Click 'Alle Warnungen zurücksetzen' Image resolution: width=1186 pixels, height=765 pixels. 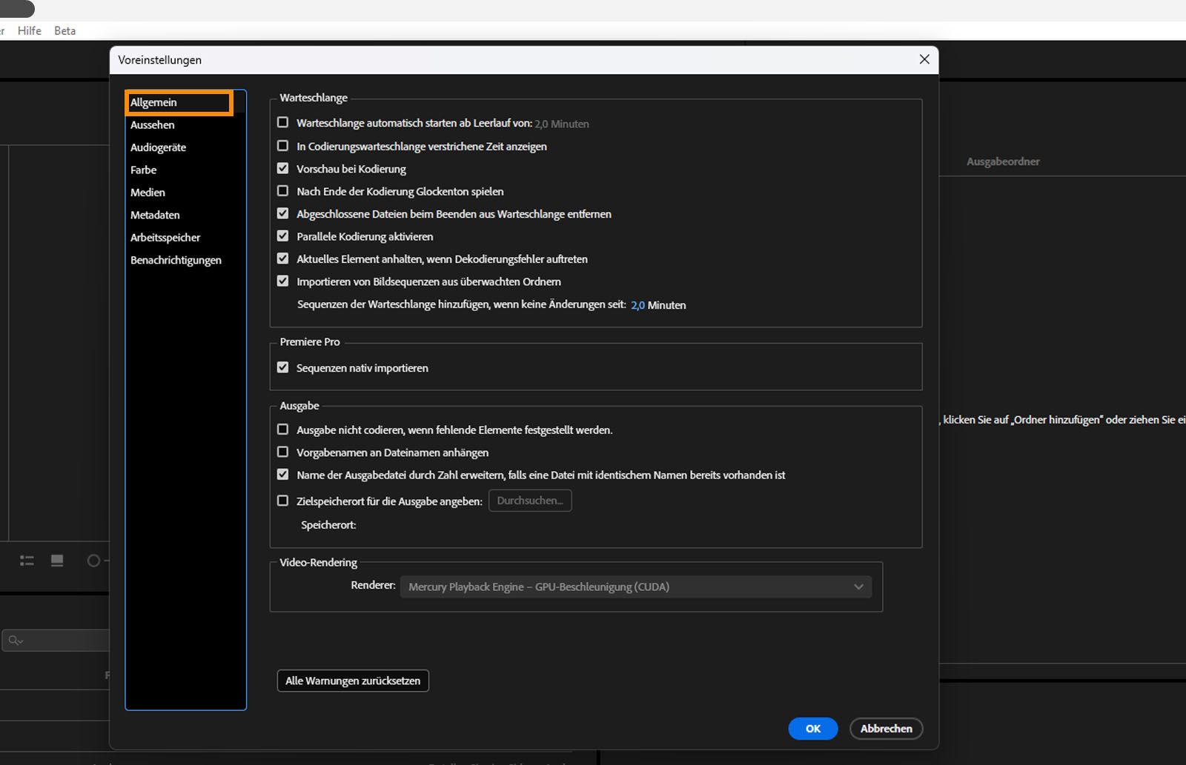(353, 681)
